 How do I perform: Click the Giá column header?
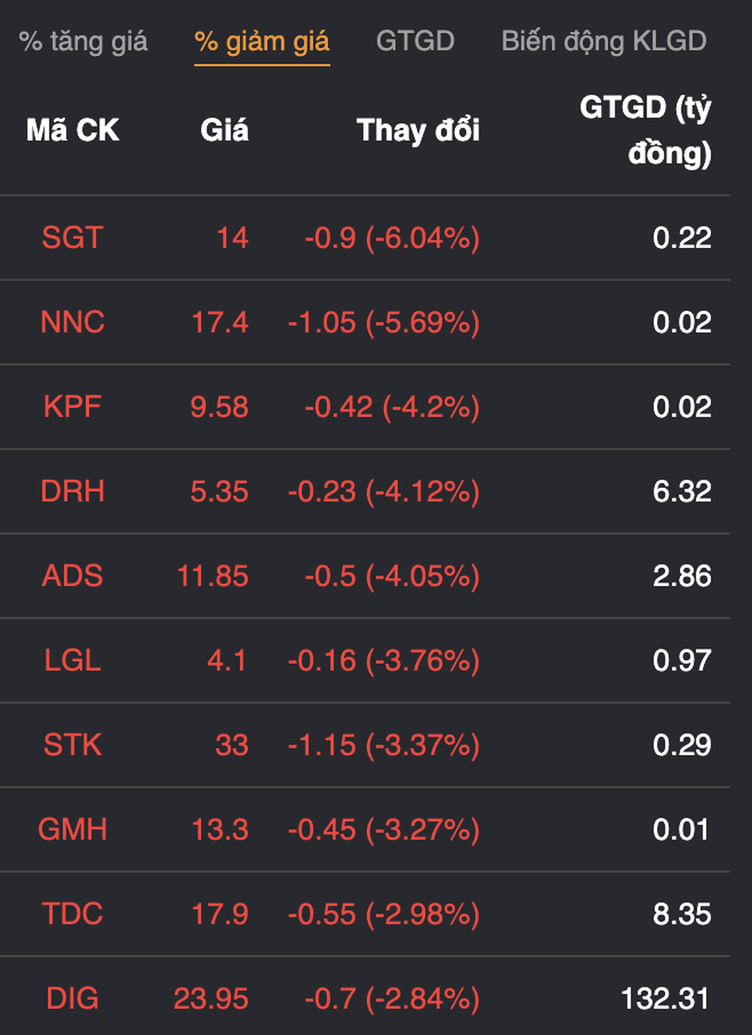(224, 130)
